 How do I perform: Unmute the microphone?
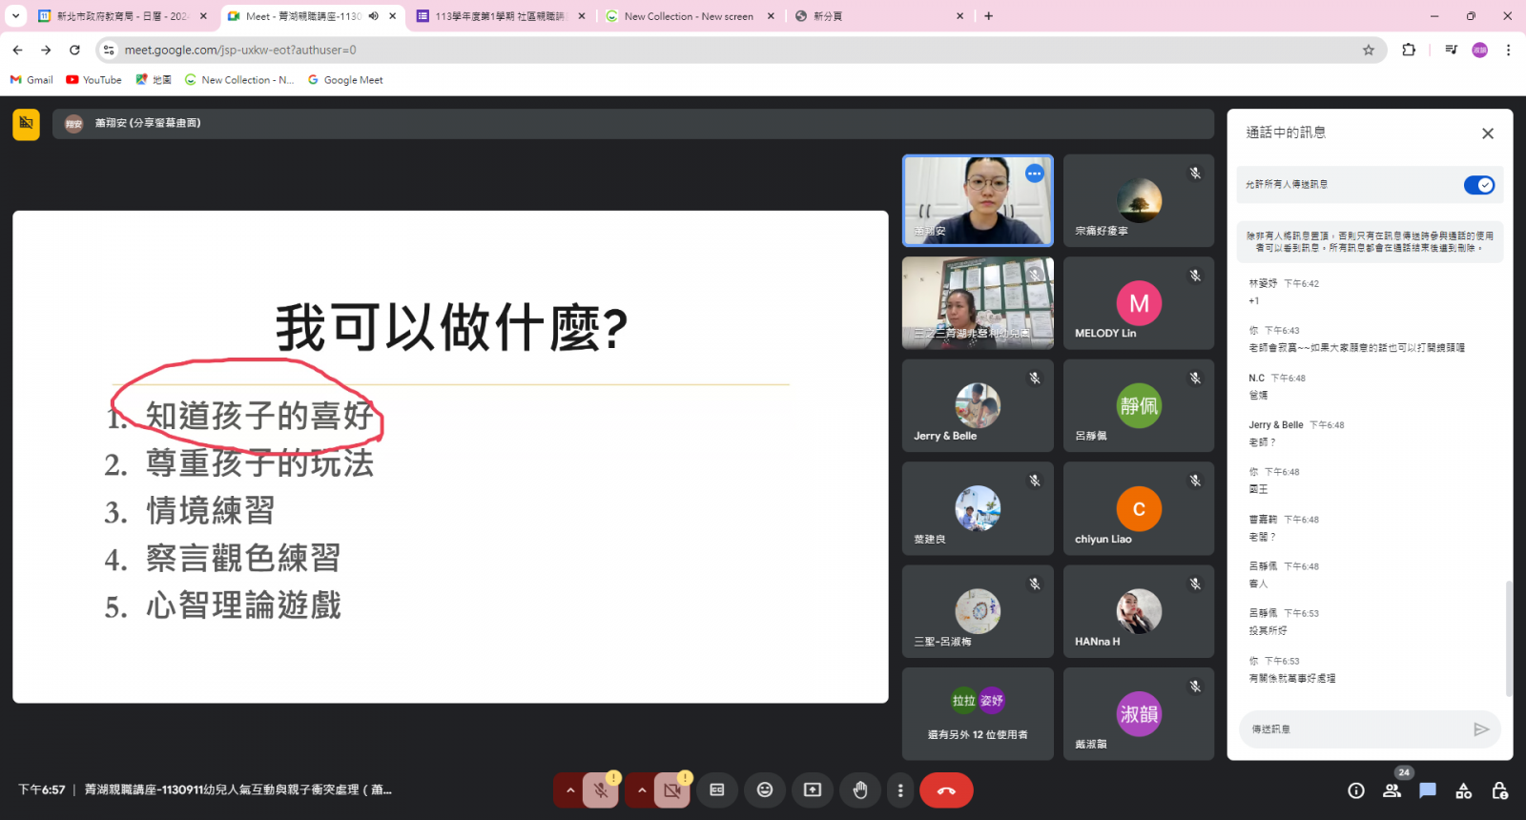pos(601,789)
